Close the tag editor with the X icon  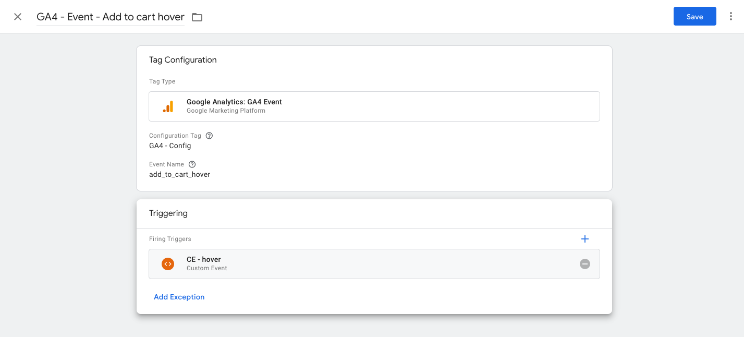click(18, 17)
